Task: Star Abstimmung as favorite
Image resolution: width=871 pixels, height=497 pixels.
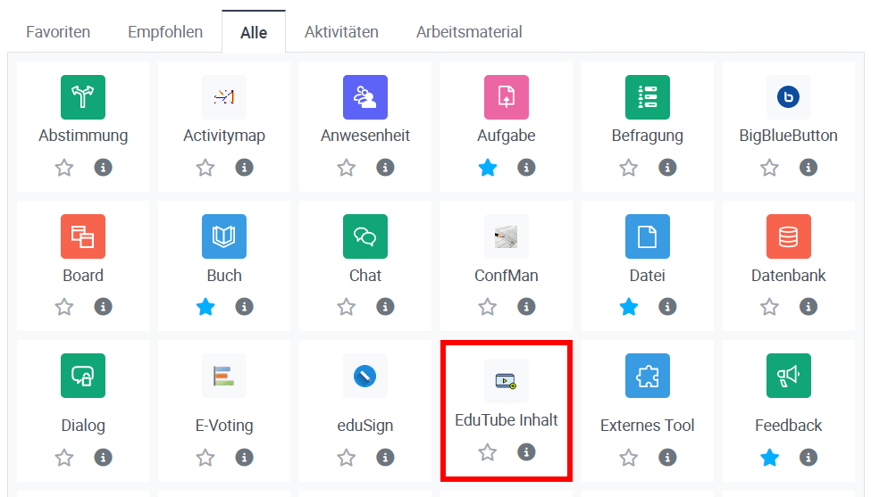Action: click(64, 167)
